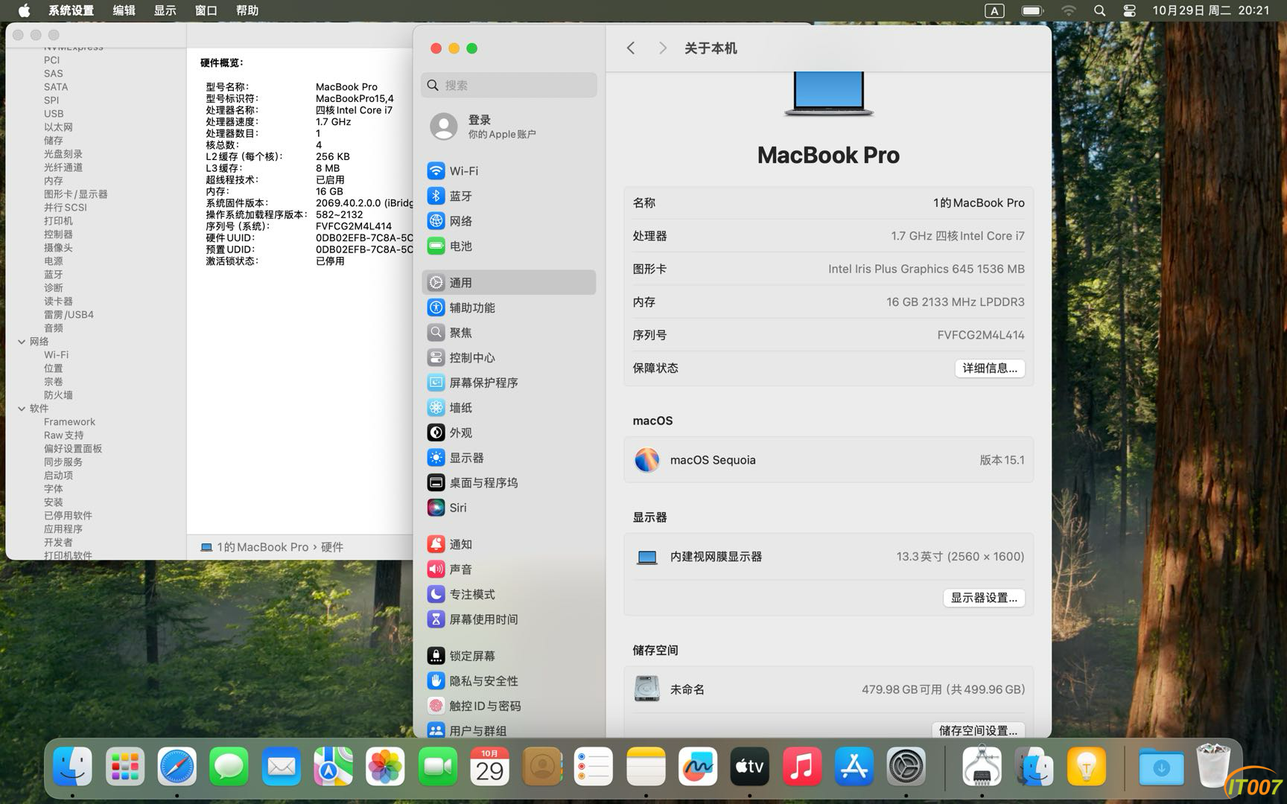Select 通用 general settings
Viewport: 1287px width, 804px height.
tap(509, 282)
